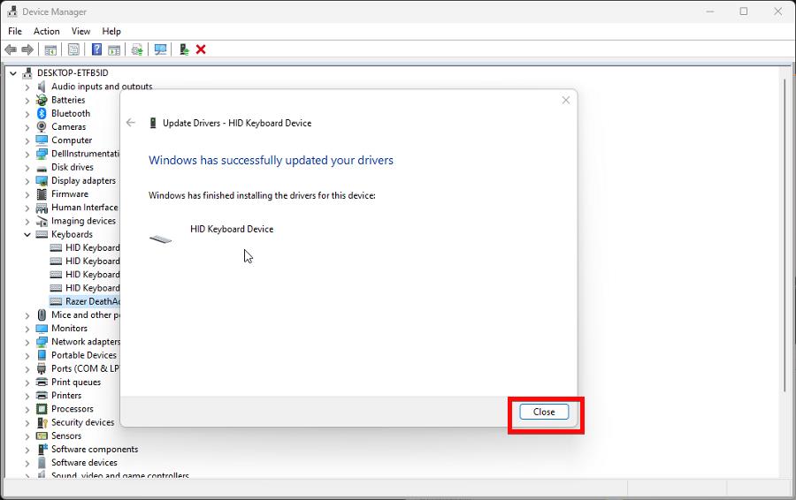Expand the DellInstrumentation chevron
Image resolution: width=796 pixels, height=500 pixels.
pyautogui.click(x=27, y=154)
